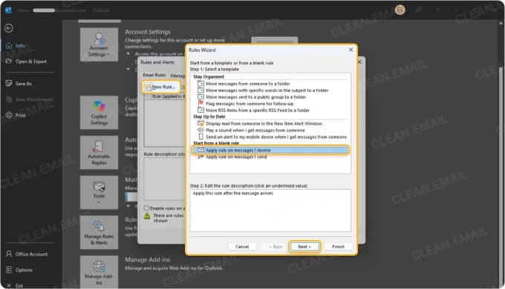505x289 pixels.
Task: Open the Copilot Settings tile
Action: pyautogui.click(x=99, y=113)
